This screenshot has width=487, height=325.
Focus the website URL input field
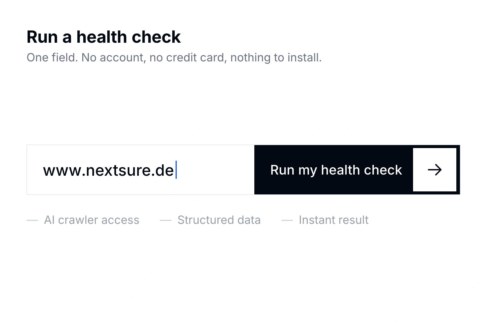(x=140, y=170)
